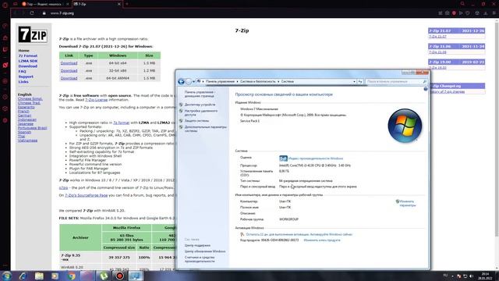Open Twitch in the browser sidebar
This screenshot has width=499, height=281.
tap(5, 49)
